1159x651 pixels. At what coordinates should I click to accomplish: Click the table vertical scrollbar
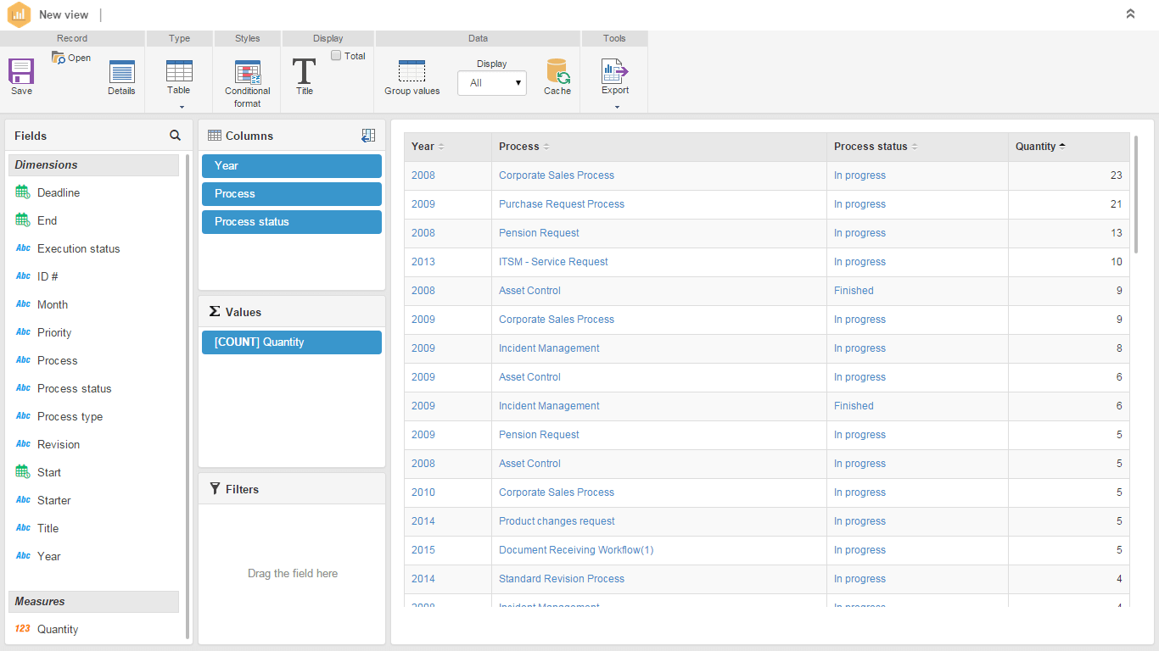click(x=1136, y=193)
